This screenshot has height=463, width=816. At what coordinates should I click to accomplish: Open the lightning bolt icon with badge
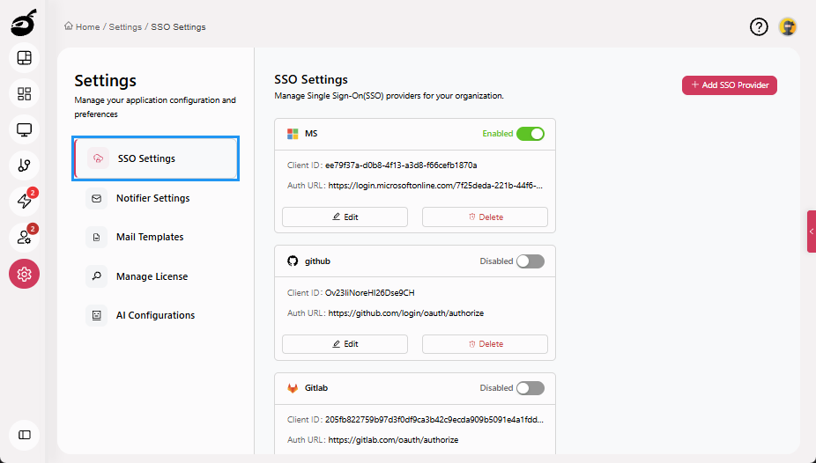(24, 201)
